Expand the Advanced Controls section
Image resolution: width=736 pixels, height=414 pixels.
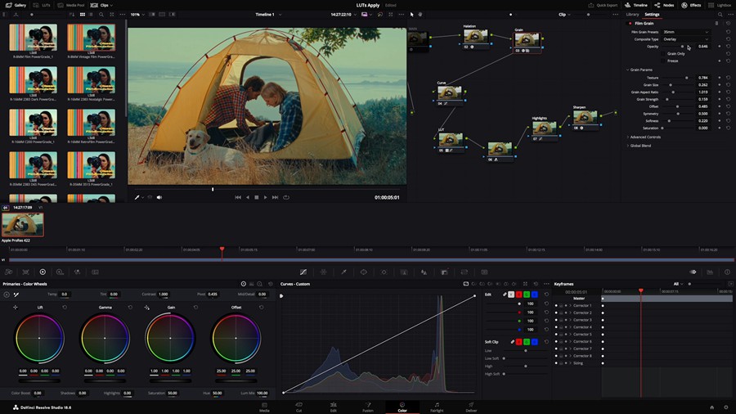point(646,137)
